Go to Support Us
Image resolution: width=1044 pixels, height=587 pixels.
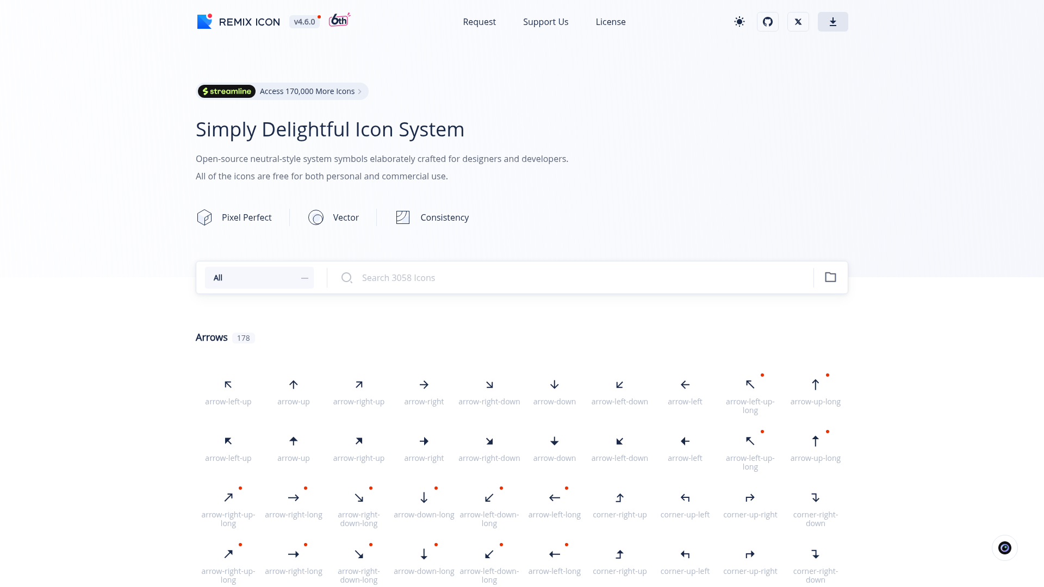click(545, 22)
